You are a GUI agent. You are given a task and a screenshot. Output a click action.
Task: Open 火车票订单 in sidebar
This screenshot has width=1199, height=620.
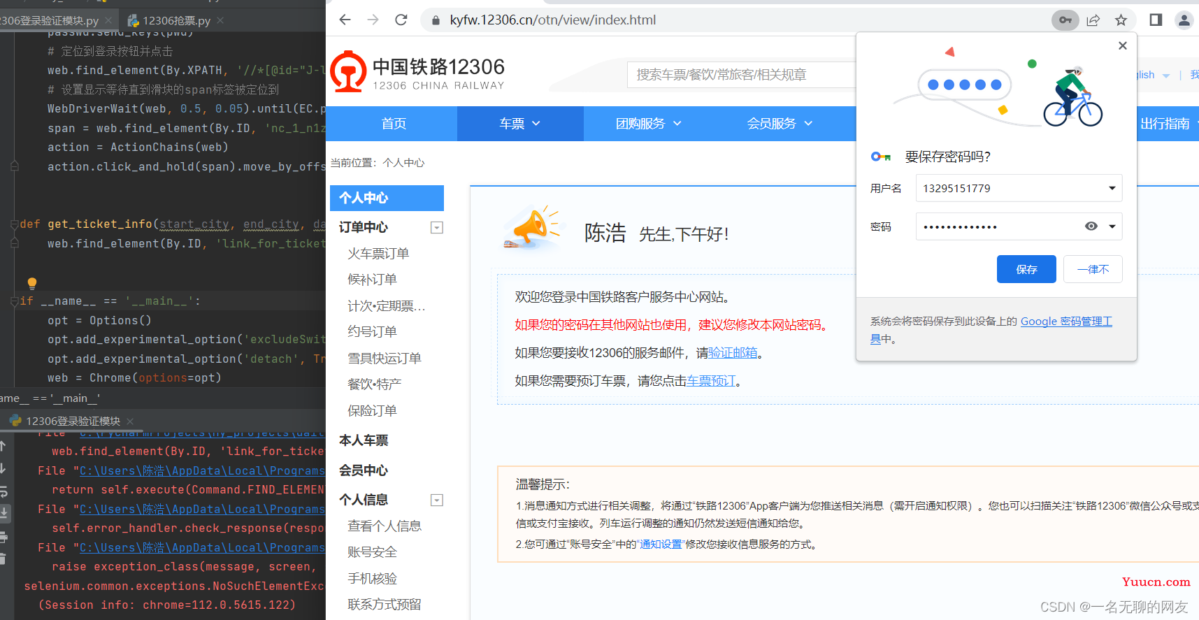(378, 253)
